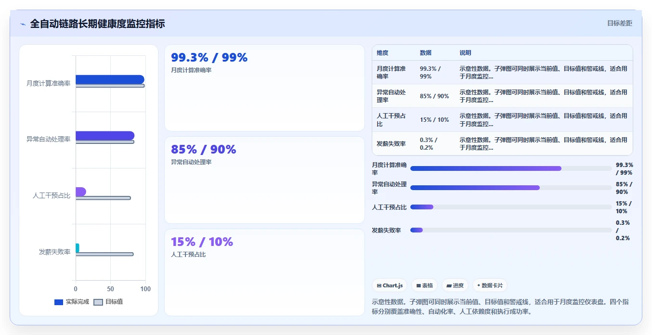Click the gray target bar for 异常自动处理率 in chart

(105, 142)
